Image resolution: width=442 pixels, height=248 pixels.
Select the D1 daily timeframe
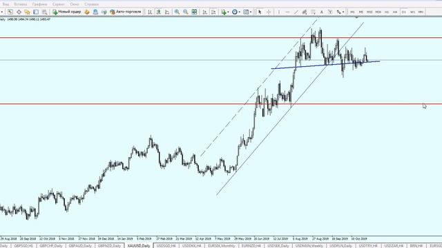pyautogui.click(x=403, y=12)
